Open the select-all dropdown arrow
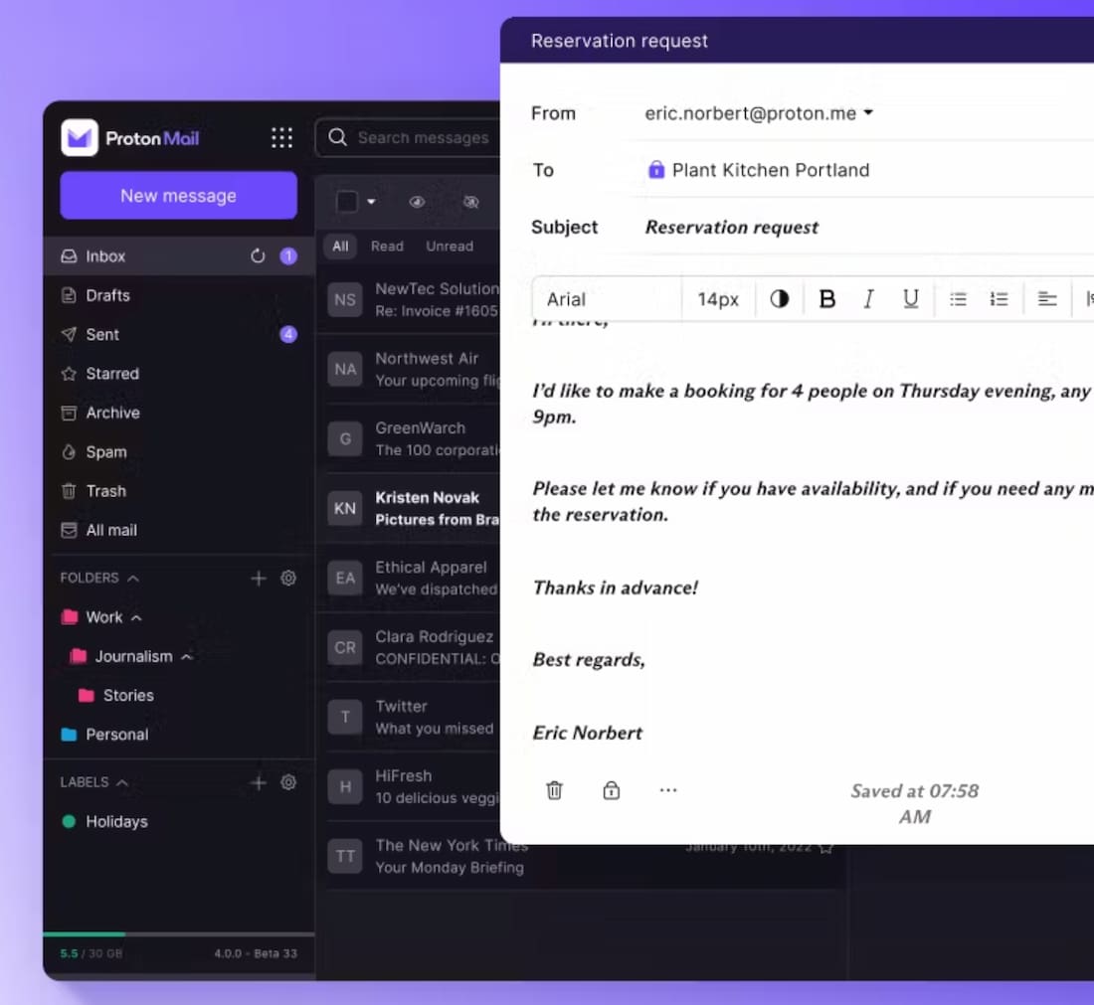Image resolution: width=1094 pixels, height=1005 pixels. click(371, 202)
